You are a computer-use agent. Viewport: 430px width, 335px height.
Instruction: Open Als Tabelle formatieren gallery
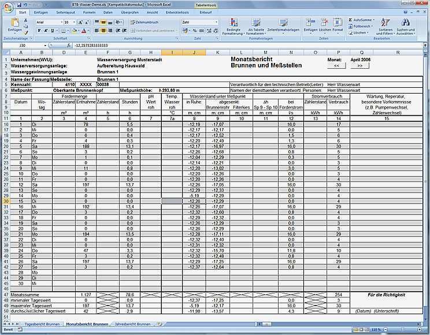[x=256, y=27]
